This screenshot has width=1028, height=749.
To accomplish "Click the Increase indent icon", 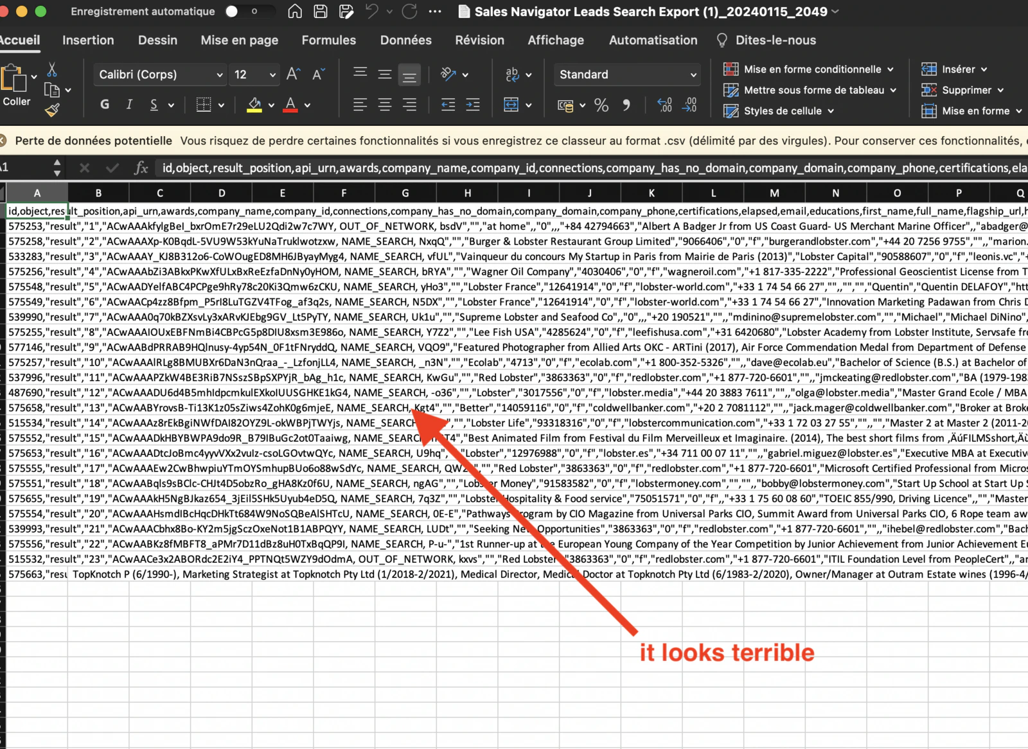I will [473, 104].
